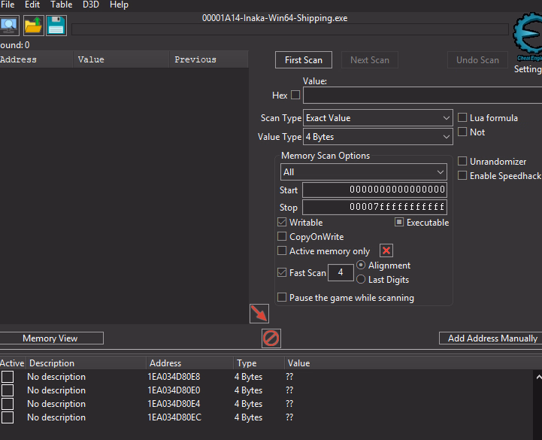Viewport: 542px width, 440px height.
Task: Save the table with floppy disk icon
Action: [x=56, y=26]
